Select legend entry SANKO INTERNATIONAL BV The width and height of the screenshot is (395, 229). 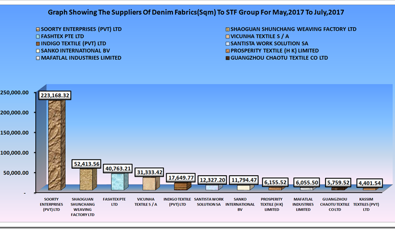75,51
